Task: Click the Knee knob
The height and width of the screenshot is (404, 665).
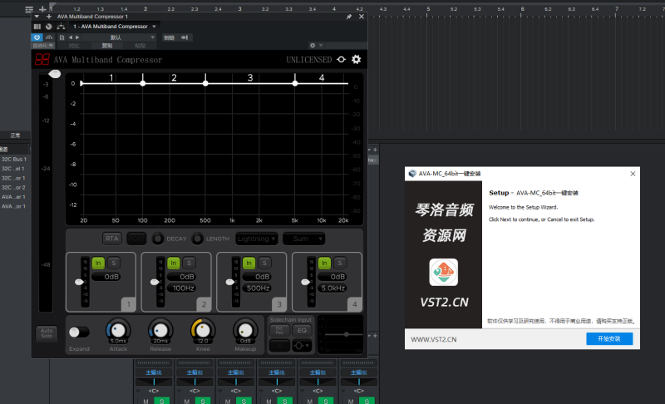Action: coord(203,330)
